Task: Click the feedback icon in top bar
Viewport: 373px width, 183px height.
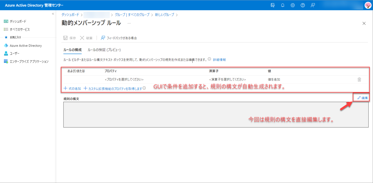Action: 313,5
